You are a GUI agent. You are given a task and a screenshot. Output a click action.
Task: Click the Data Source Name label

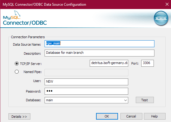(27, 44)
